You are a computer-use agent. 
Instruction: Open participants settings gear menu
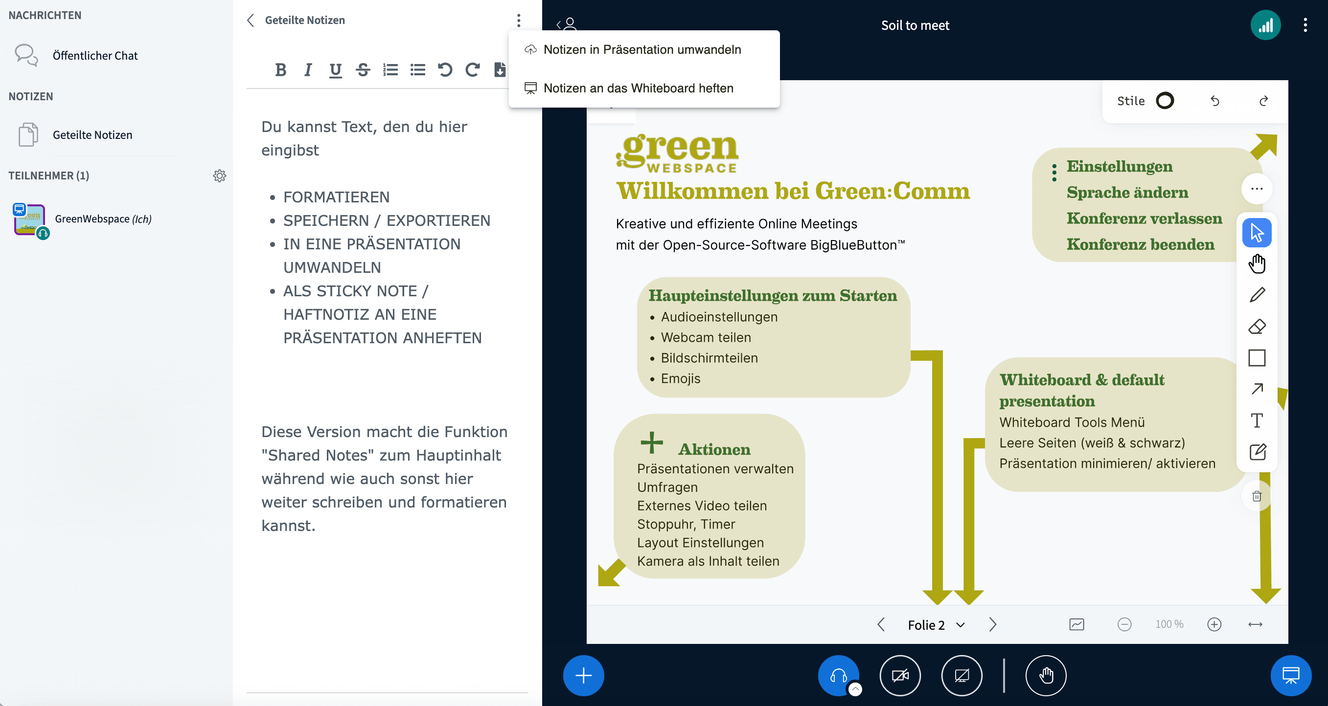coord(220,176)
